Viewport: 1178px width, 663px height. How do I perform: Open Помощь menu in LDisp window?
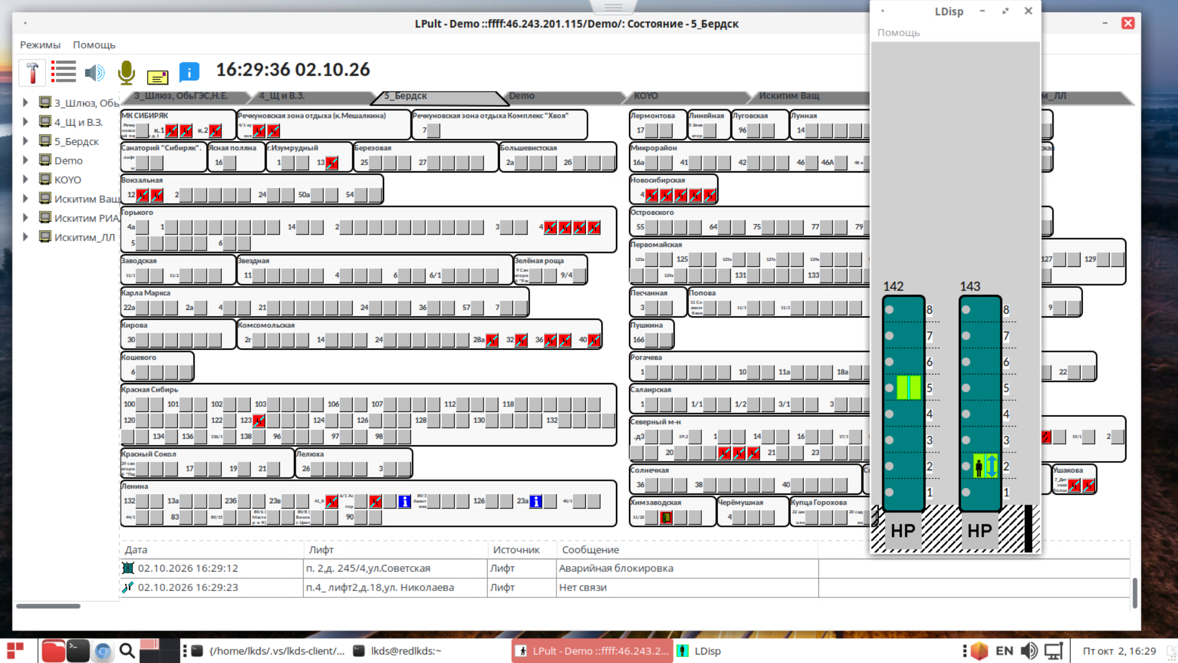898,33
